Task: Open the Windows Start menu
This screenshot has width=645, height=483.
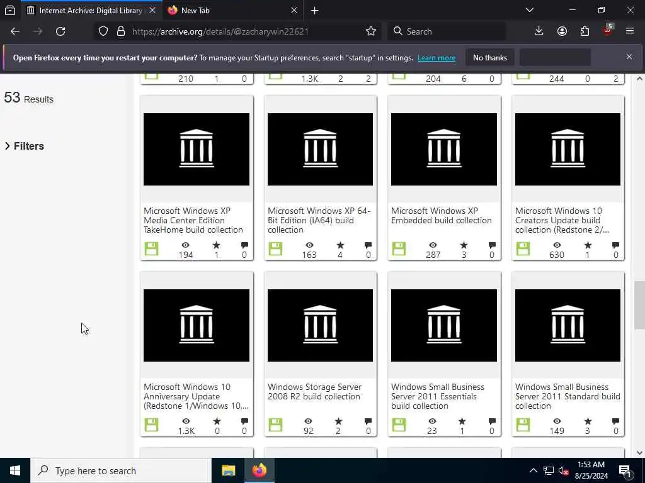Action: pyautogui.click(x=15, y=470)
